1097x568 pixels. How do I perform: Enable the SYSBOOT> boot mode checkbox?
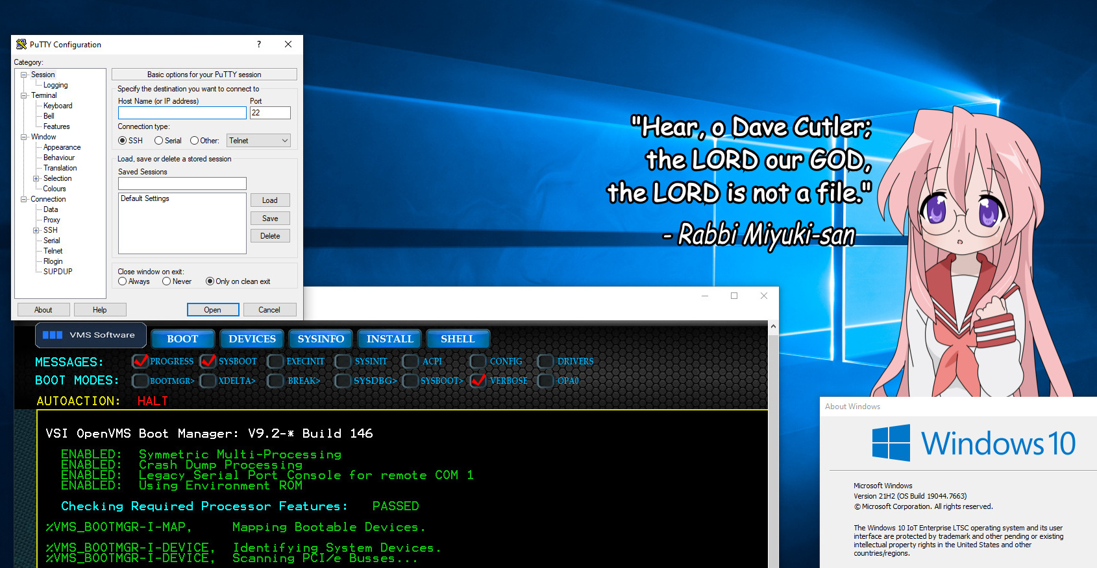pos(410,381)
